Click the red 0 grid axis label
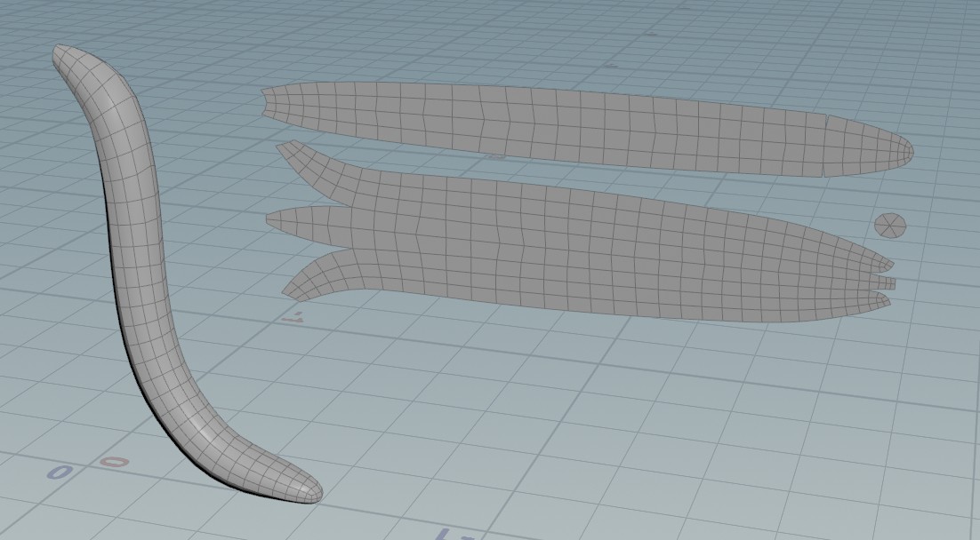Viewport: 980px width, 540px height. pos(114,462)
